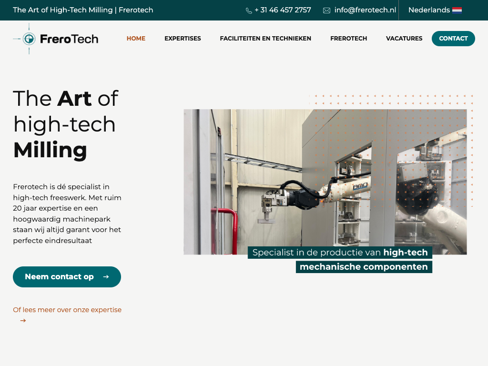Open the Vacatures page
Viewport: 488px width, 366px height.
[x=404, y=39]
